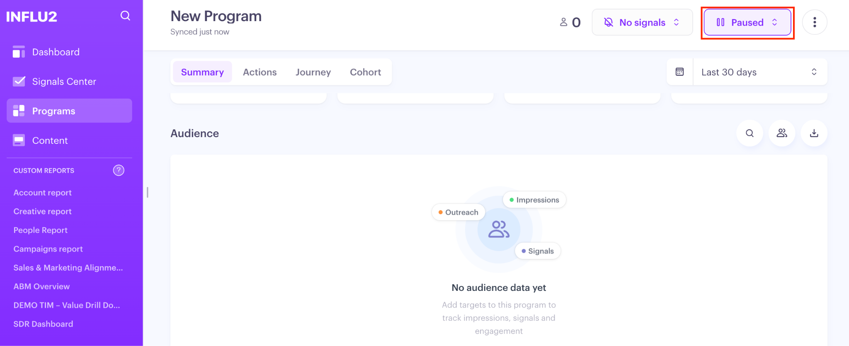Switch to the Actions tab
This screenshot has width=849, height=346.
pos(260,72)
